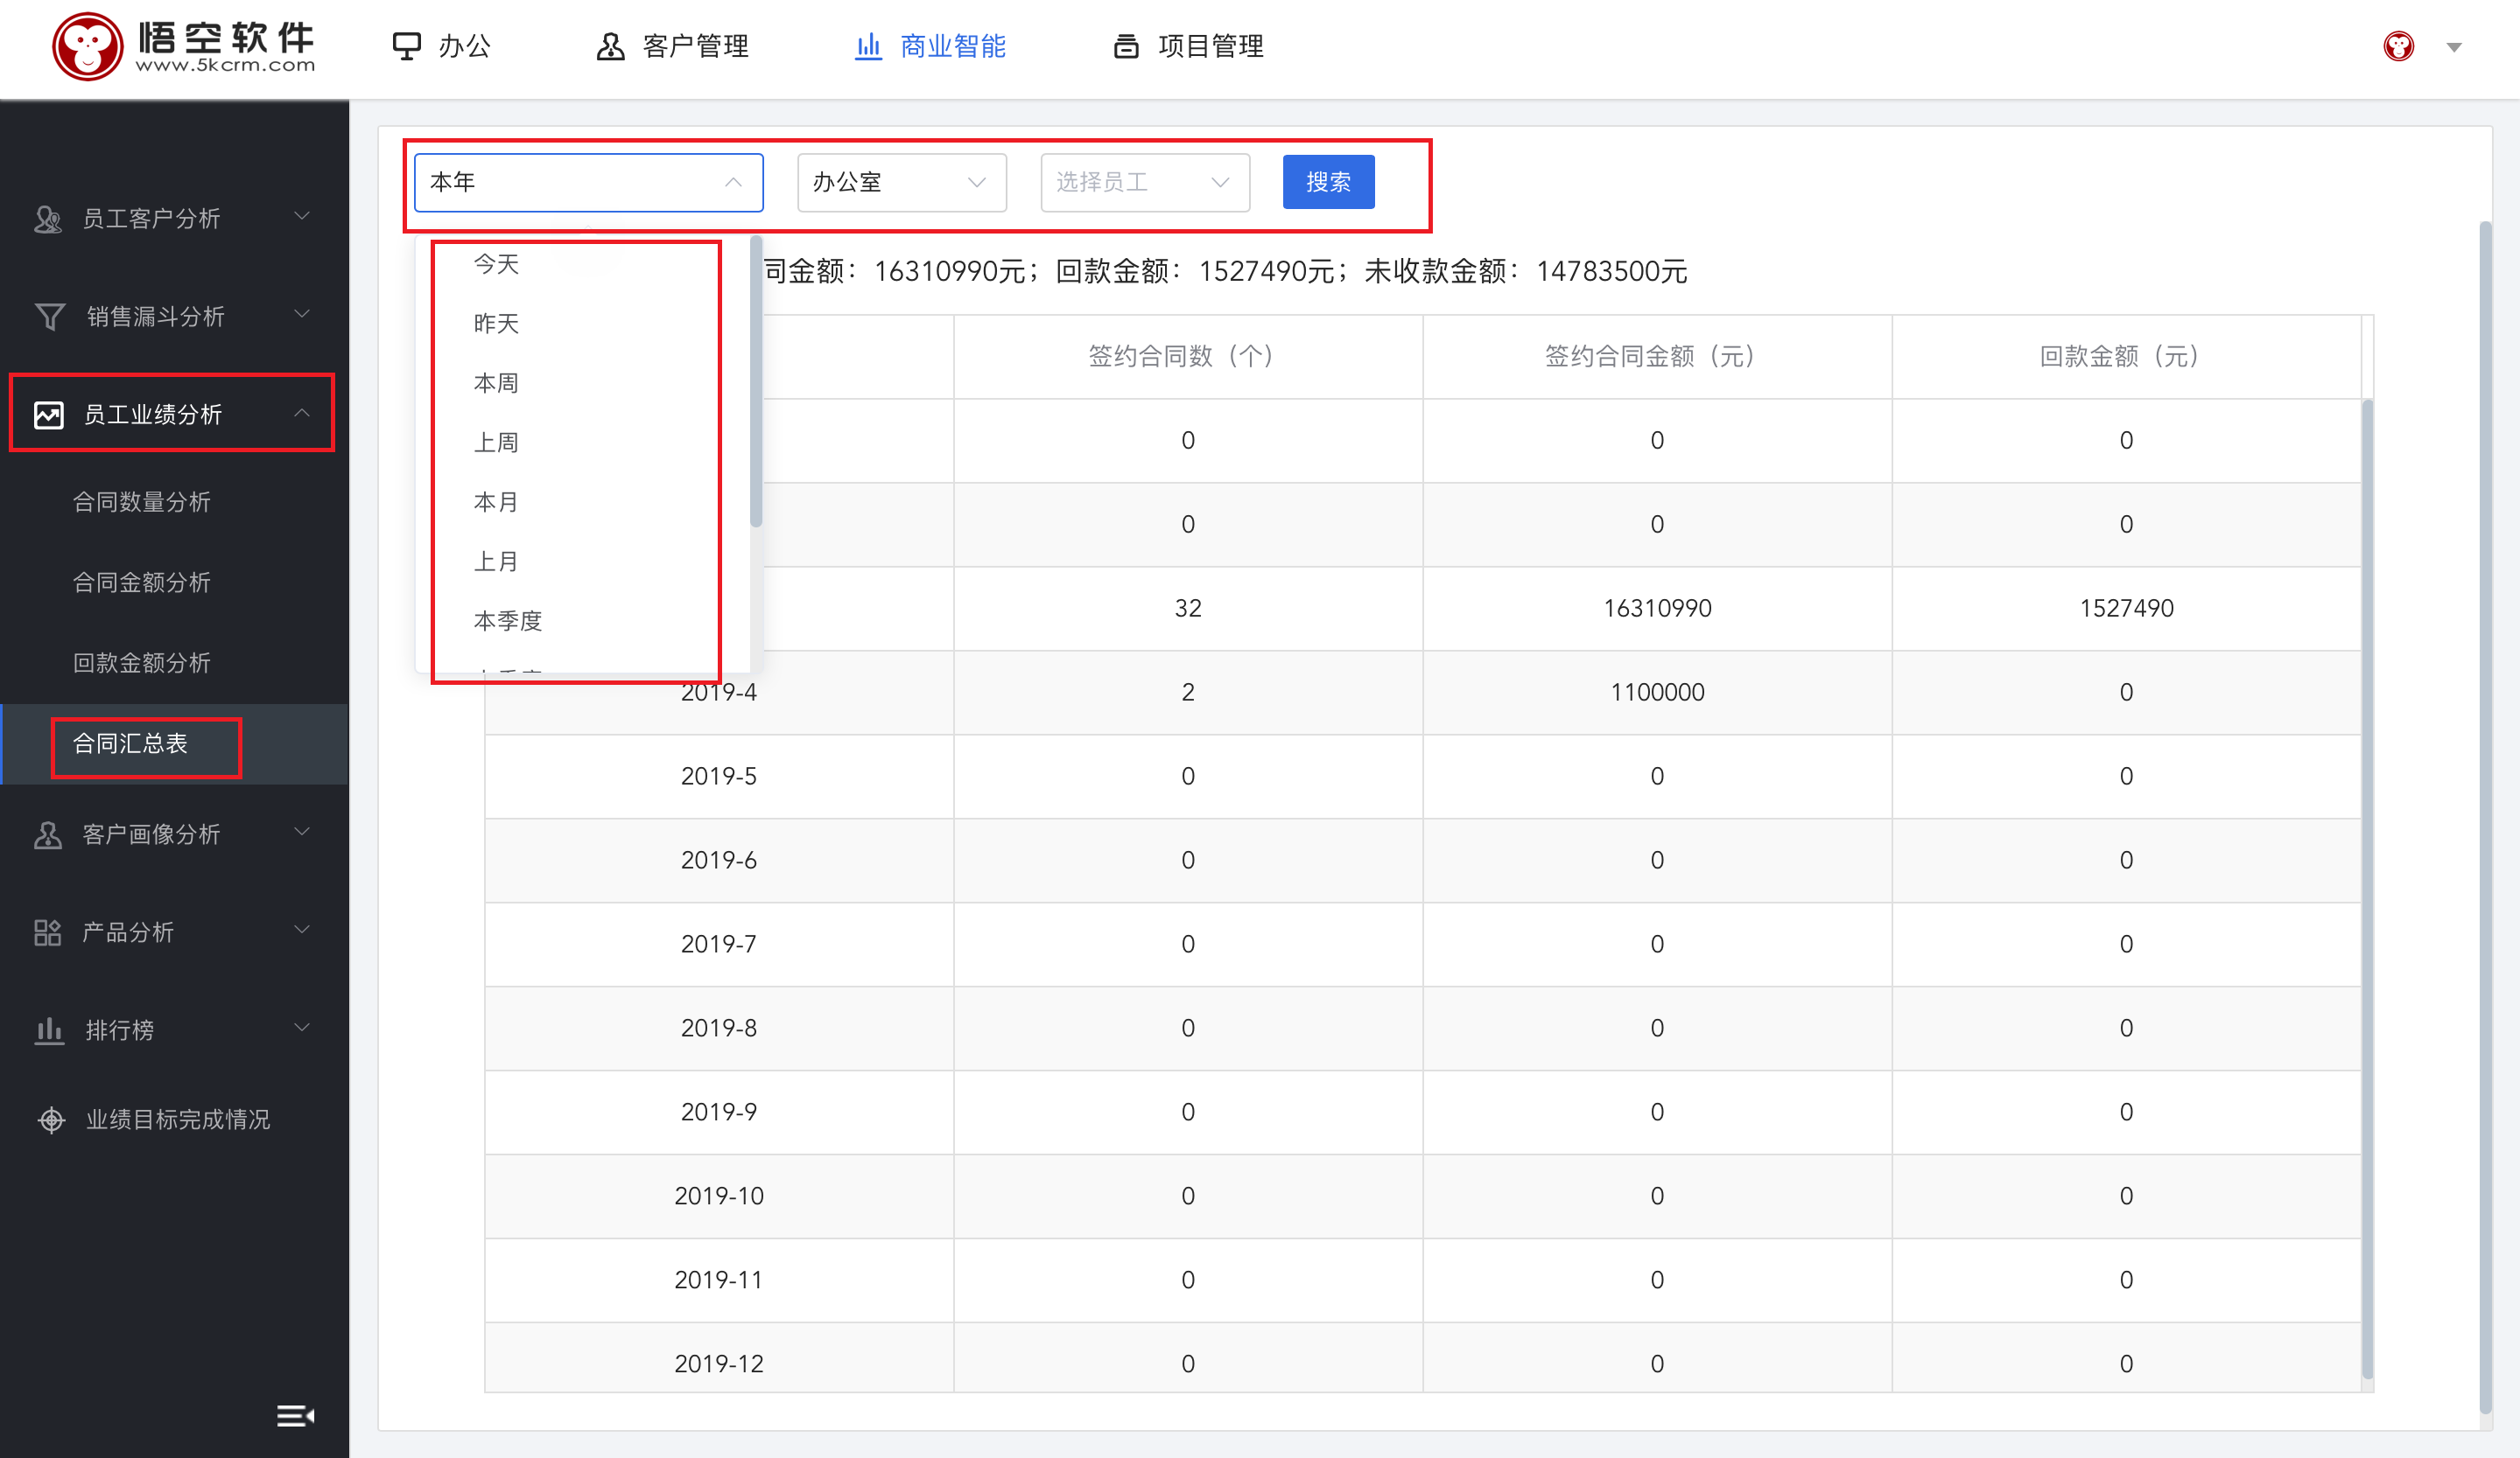Select 上周 in the time list

(582, 443)
